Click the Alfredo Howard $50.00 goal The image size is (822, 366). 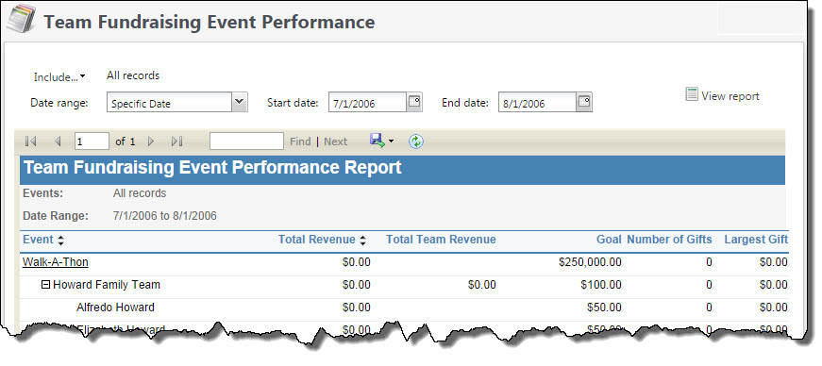point(604,308)
